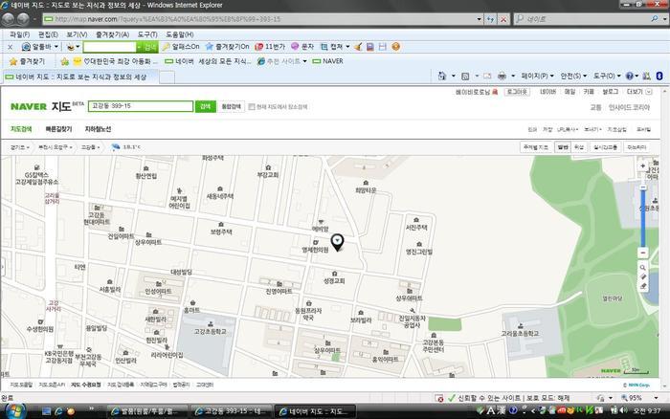Image resolution: width=670 pixels, height=419 pixels.
Task: Open the 편집(E) menu
Action: pos(48,34)
